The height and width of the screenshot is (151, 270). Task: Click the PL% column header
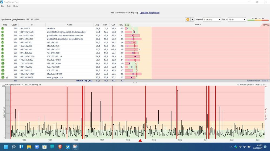pos(121,25)
